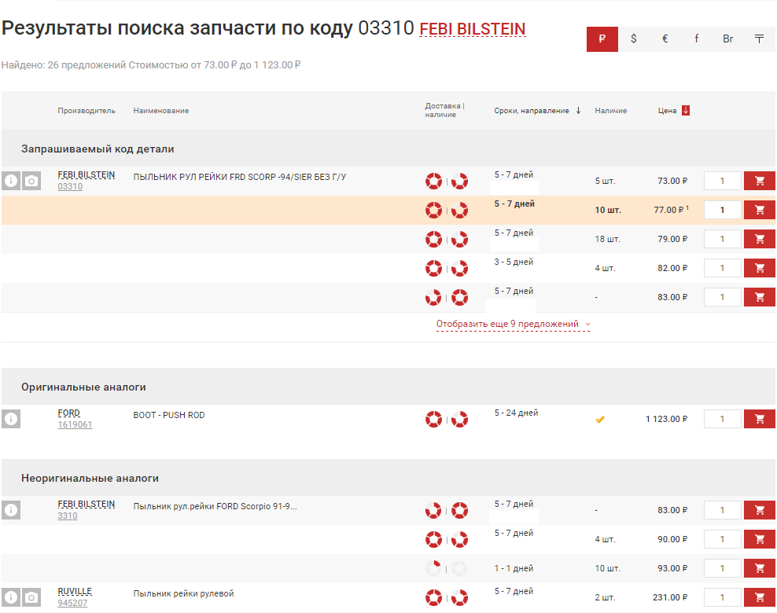Click delivery indicator icon in FORD row

pyautogui.click(x=433, y=420)
